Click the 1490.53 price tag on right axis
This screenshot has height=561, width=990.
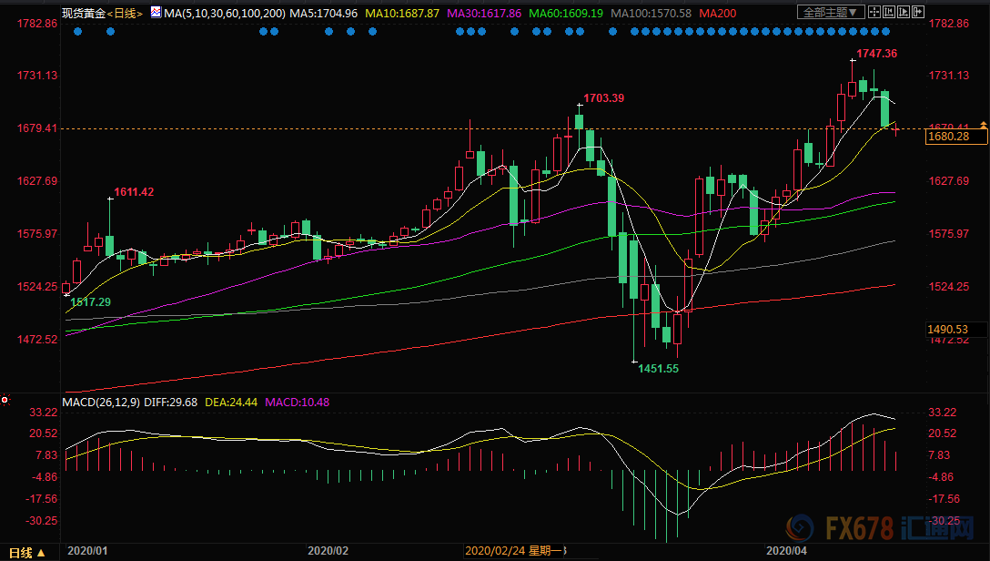pos(946,329)
